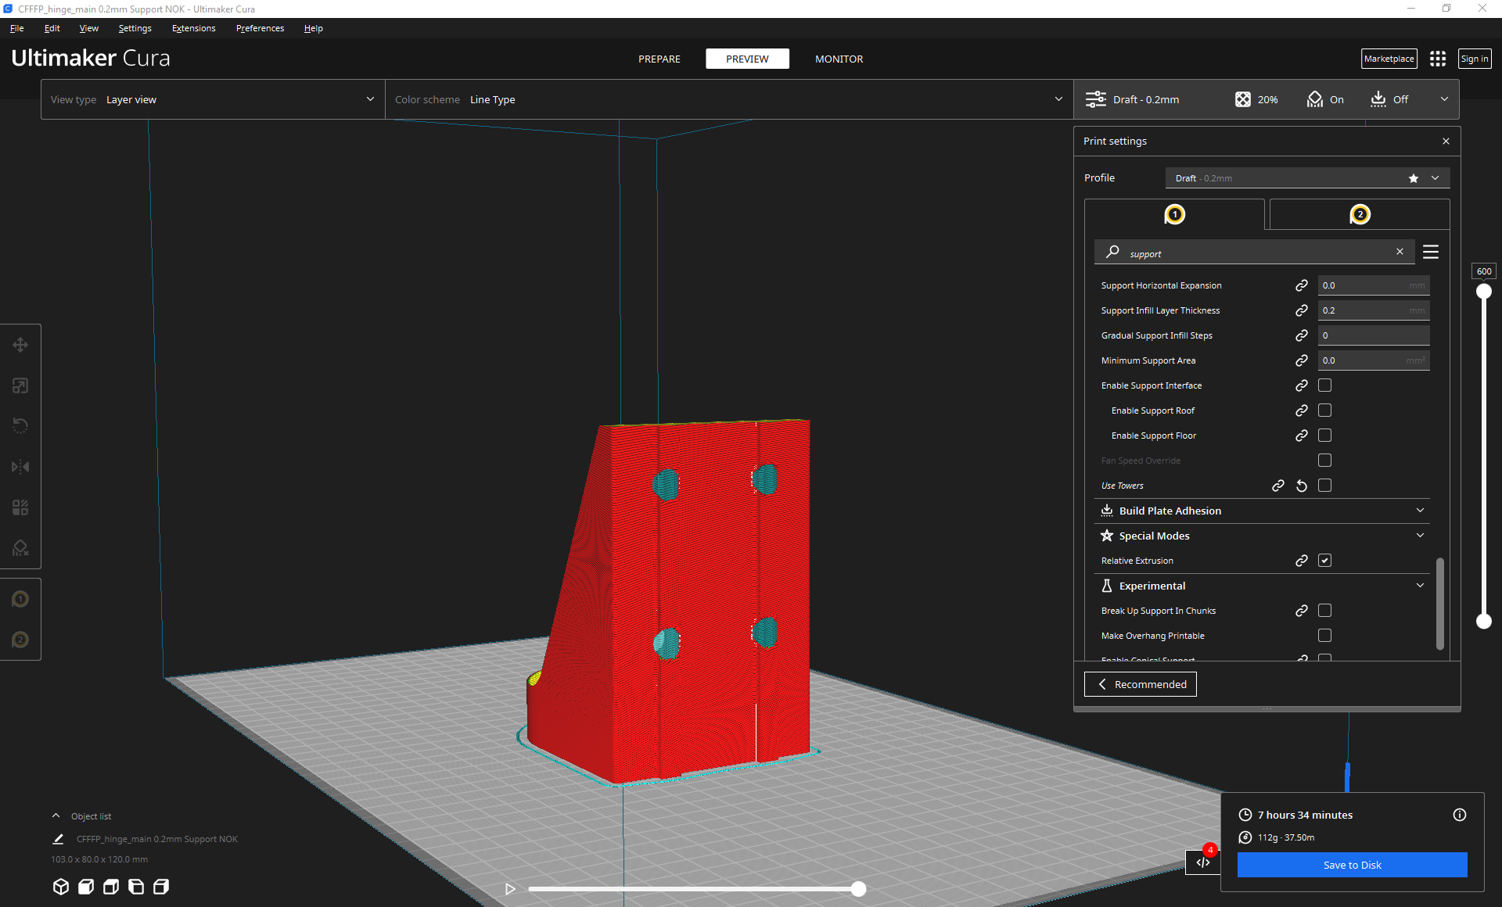Image resolution: width=1502 pixels, height=907 pixels.
Task: Switch to Recommended print settings
Action: (x=1141, y=684)
